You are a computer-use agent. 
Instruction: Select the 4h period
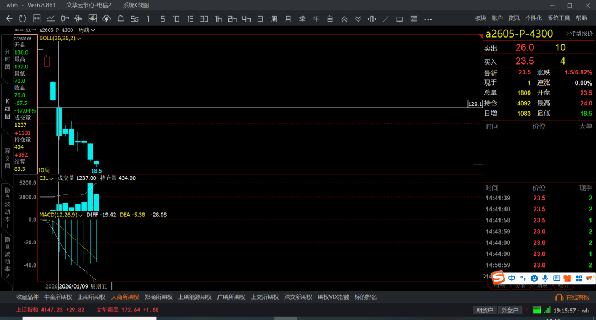(x=246, y=19)
